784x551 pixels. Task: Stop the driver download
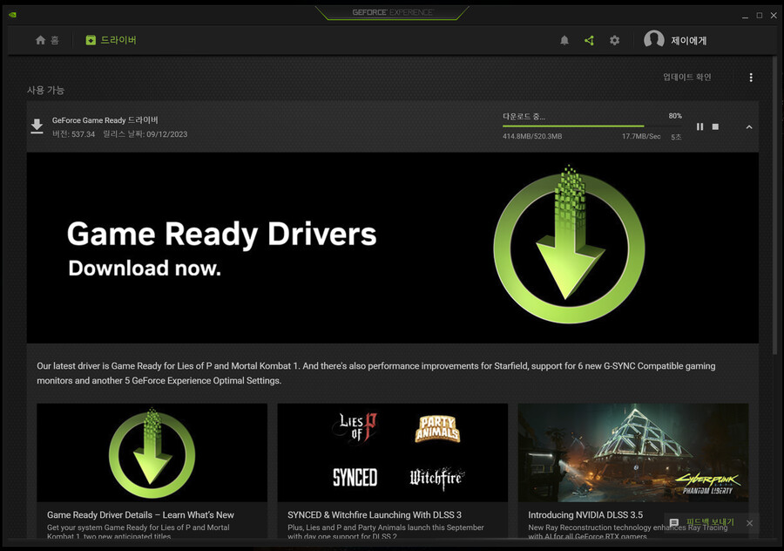(715, 126)
